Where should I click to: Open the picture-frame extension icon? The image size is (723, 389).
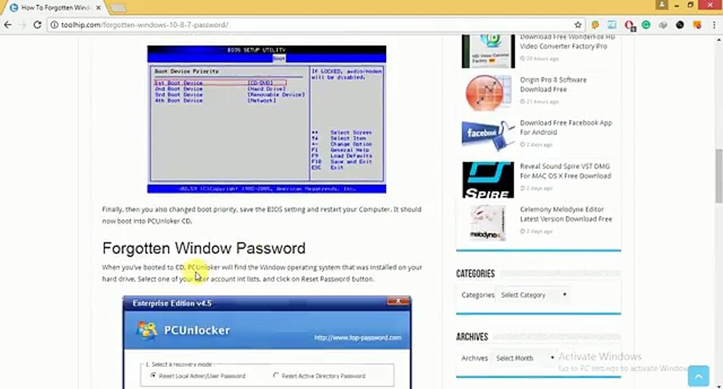click(x=612, y=25)
